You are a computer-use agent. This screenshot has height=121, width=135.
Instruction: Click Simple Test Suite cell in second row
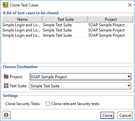coord(65,30)
